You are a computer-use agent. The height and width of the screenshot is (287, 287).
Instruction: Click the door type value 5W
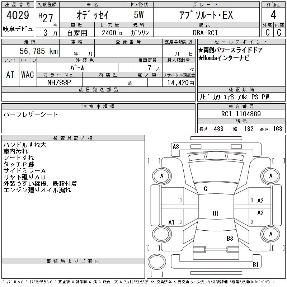point(139,15)
